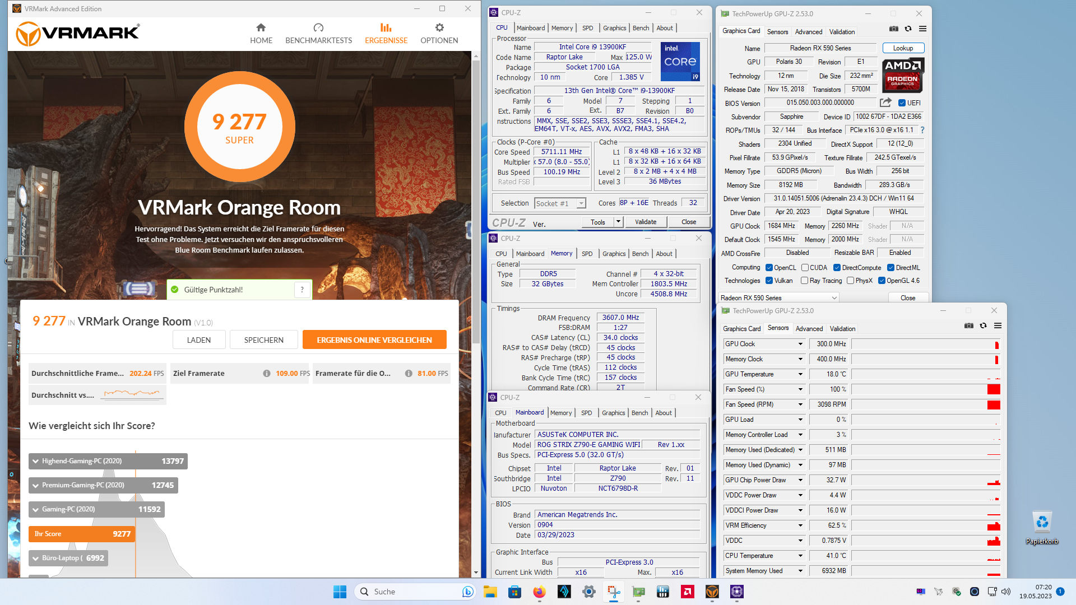
Task: Click the LADEN button
Action: (x=199, y=340)
